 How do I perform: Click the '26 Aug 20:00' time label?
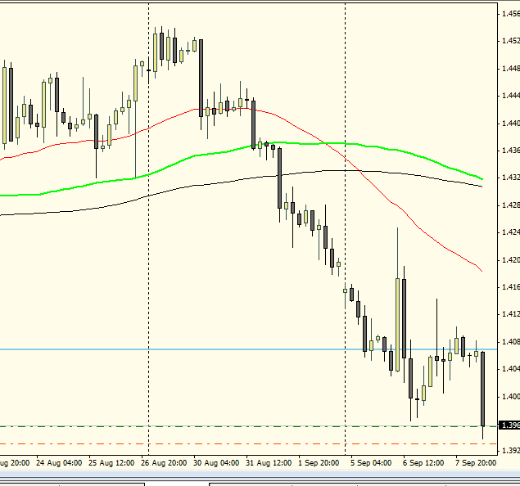pos(164,463)
